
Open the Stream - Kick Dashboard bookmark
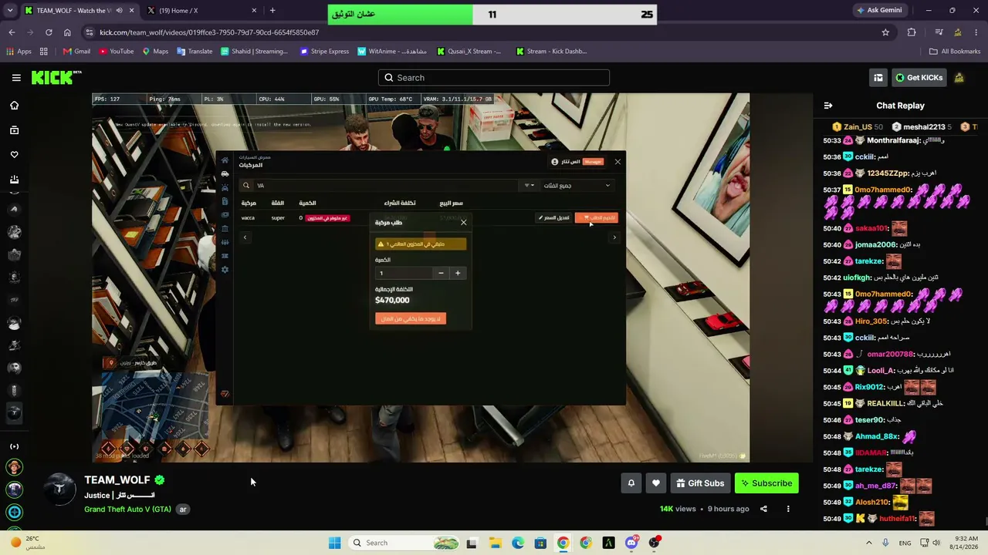[x=551, y=52]
